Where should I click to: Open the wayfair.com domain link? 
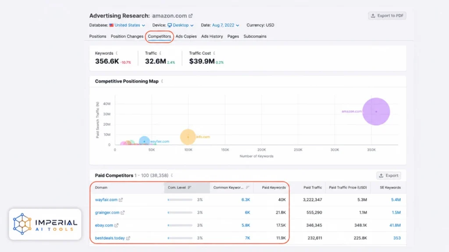tap(106, 199)
